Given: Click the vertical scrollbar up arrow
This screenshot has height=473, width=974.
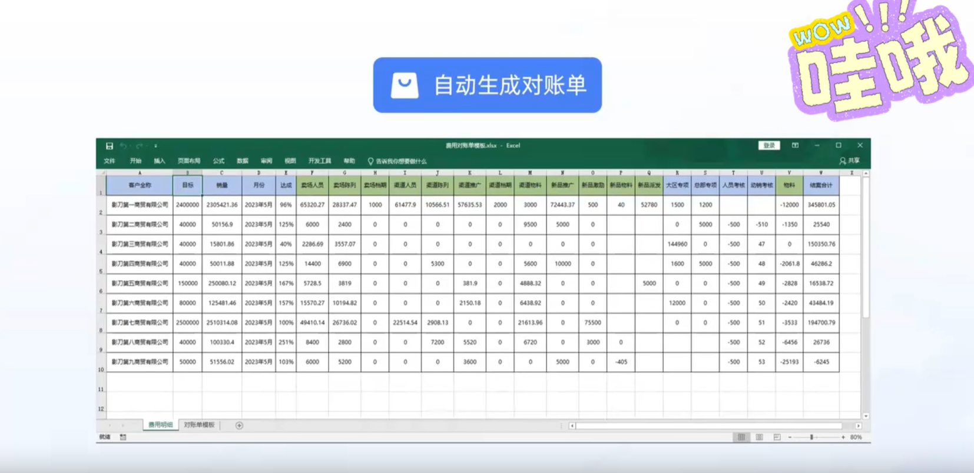Looking at the screenshot, I should coord(866,174).
